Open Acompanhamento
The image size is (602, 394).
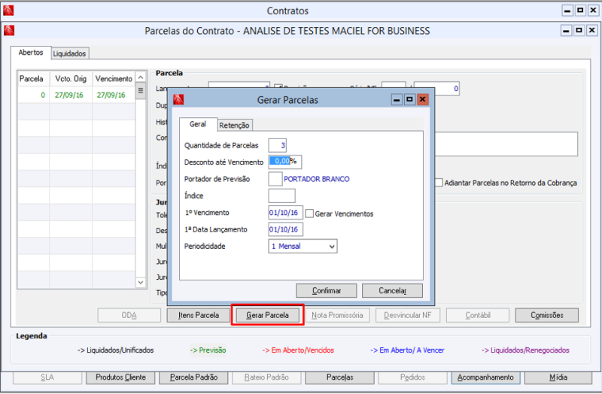tap(485, 377)
